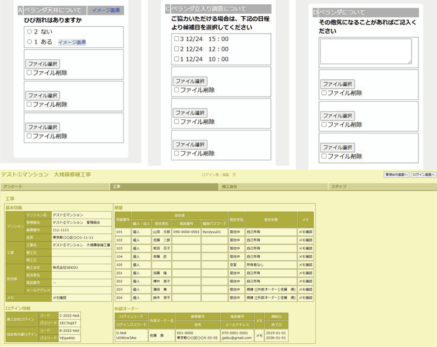Check the 12/24 15:00 date option
The image size is (437, 347).
(x=176, y=39)
